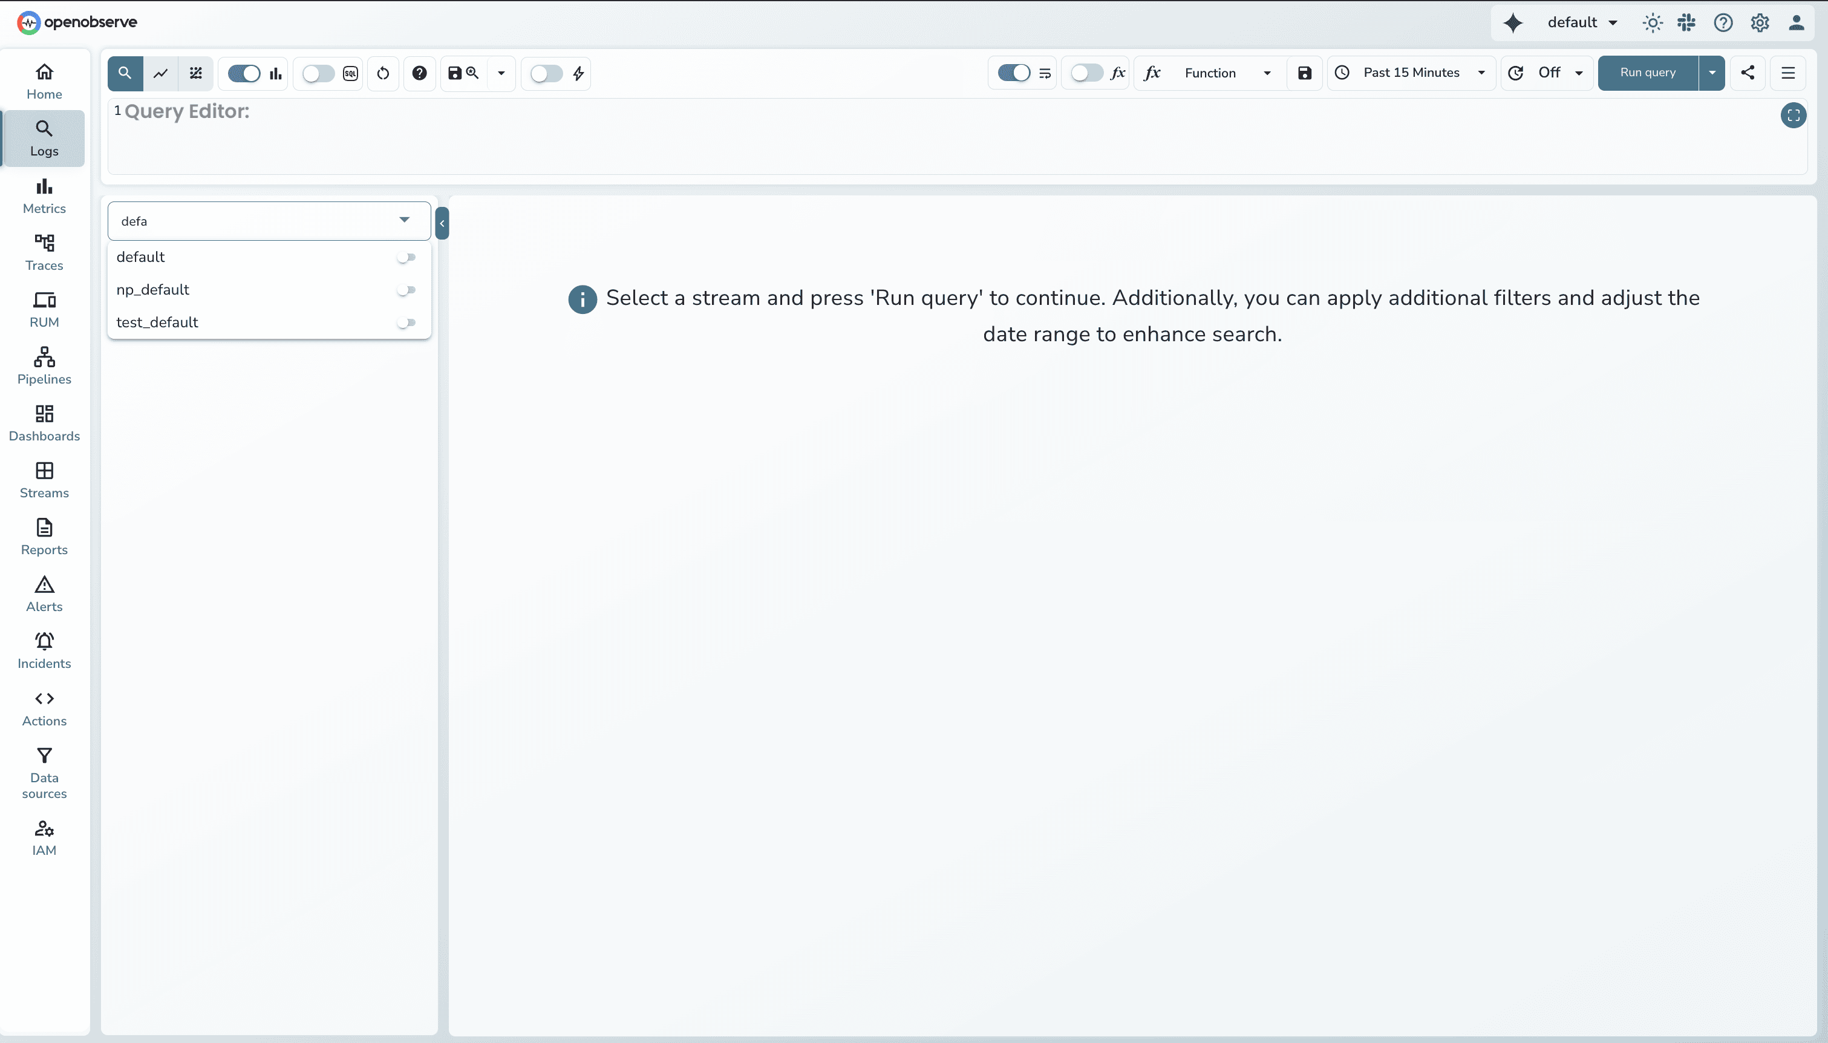Viewport: 1828px width, 1043px height.
Task: Enable the test_default stream toggle
Action: pos(408,322)
